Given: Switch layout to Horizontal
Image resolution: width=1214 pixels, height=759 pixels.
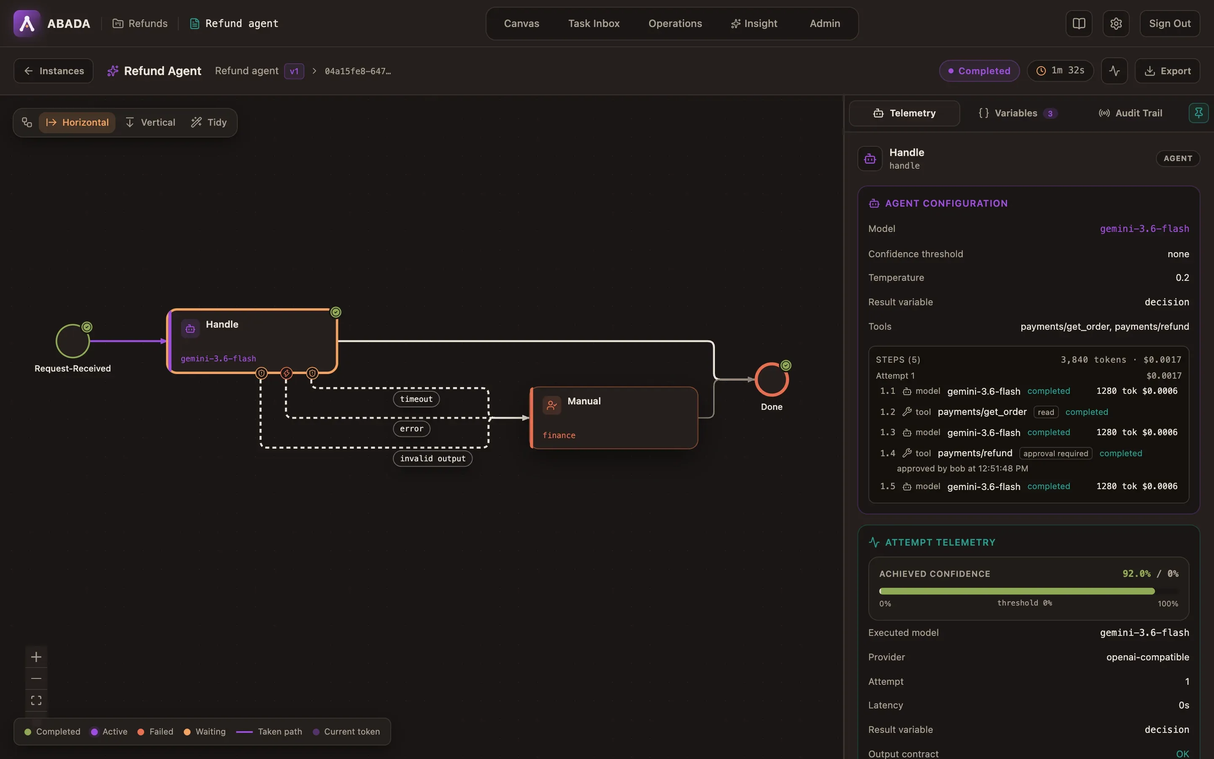Looking at the screenshot, I should tap(77, 122).
